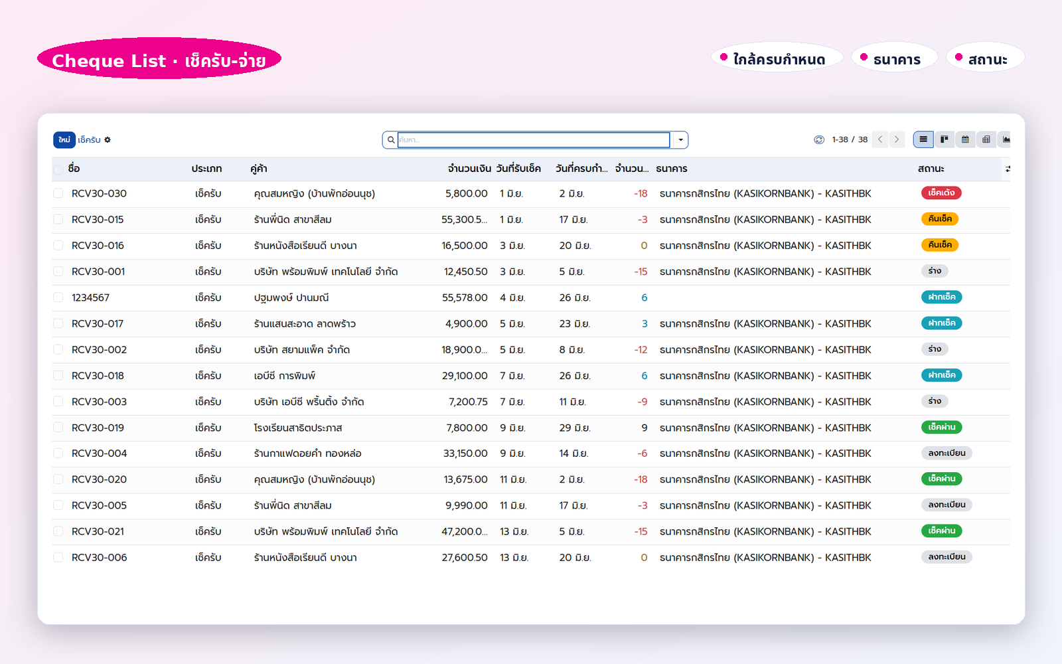Tick checkbox for RCV30-016
1062x664 pixels.
58,245
